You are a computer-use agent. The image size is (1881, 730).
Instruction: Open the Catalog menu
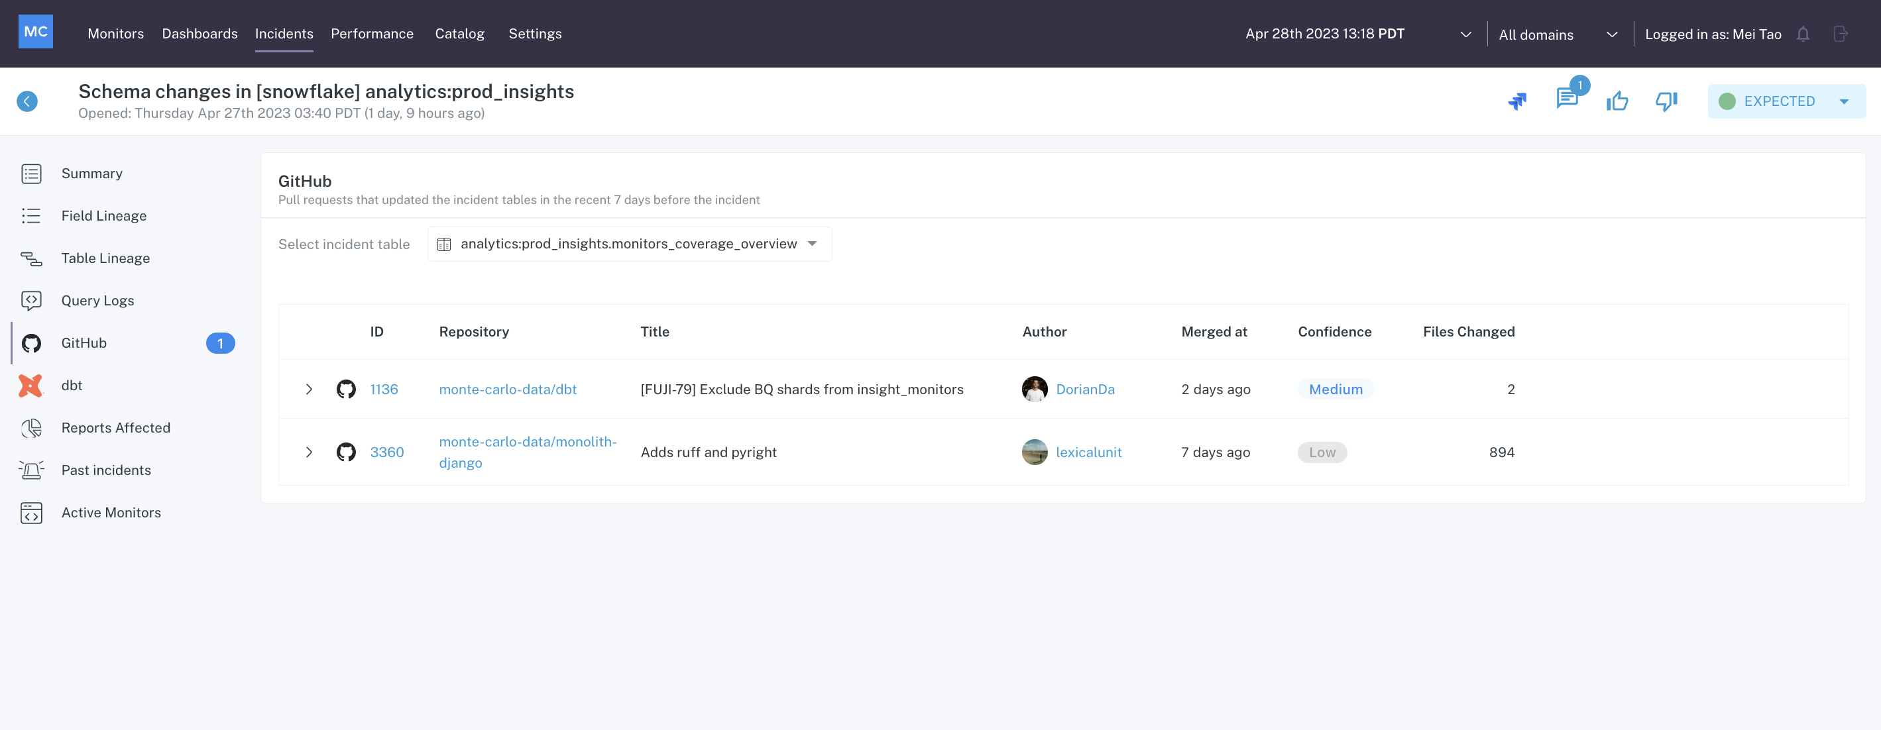click(459, 34)
